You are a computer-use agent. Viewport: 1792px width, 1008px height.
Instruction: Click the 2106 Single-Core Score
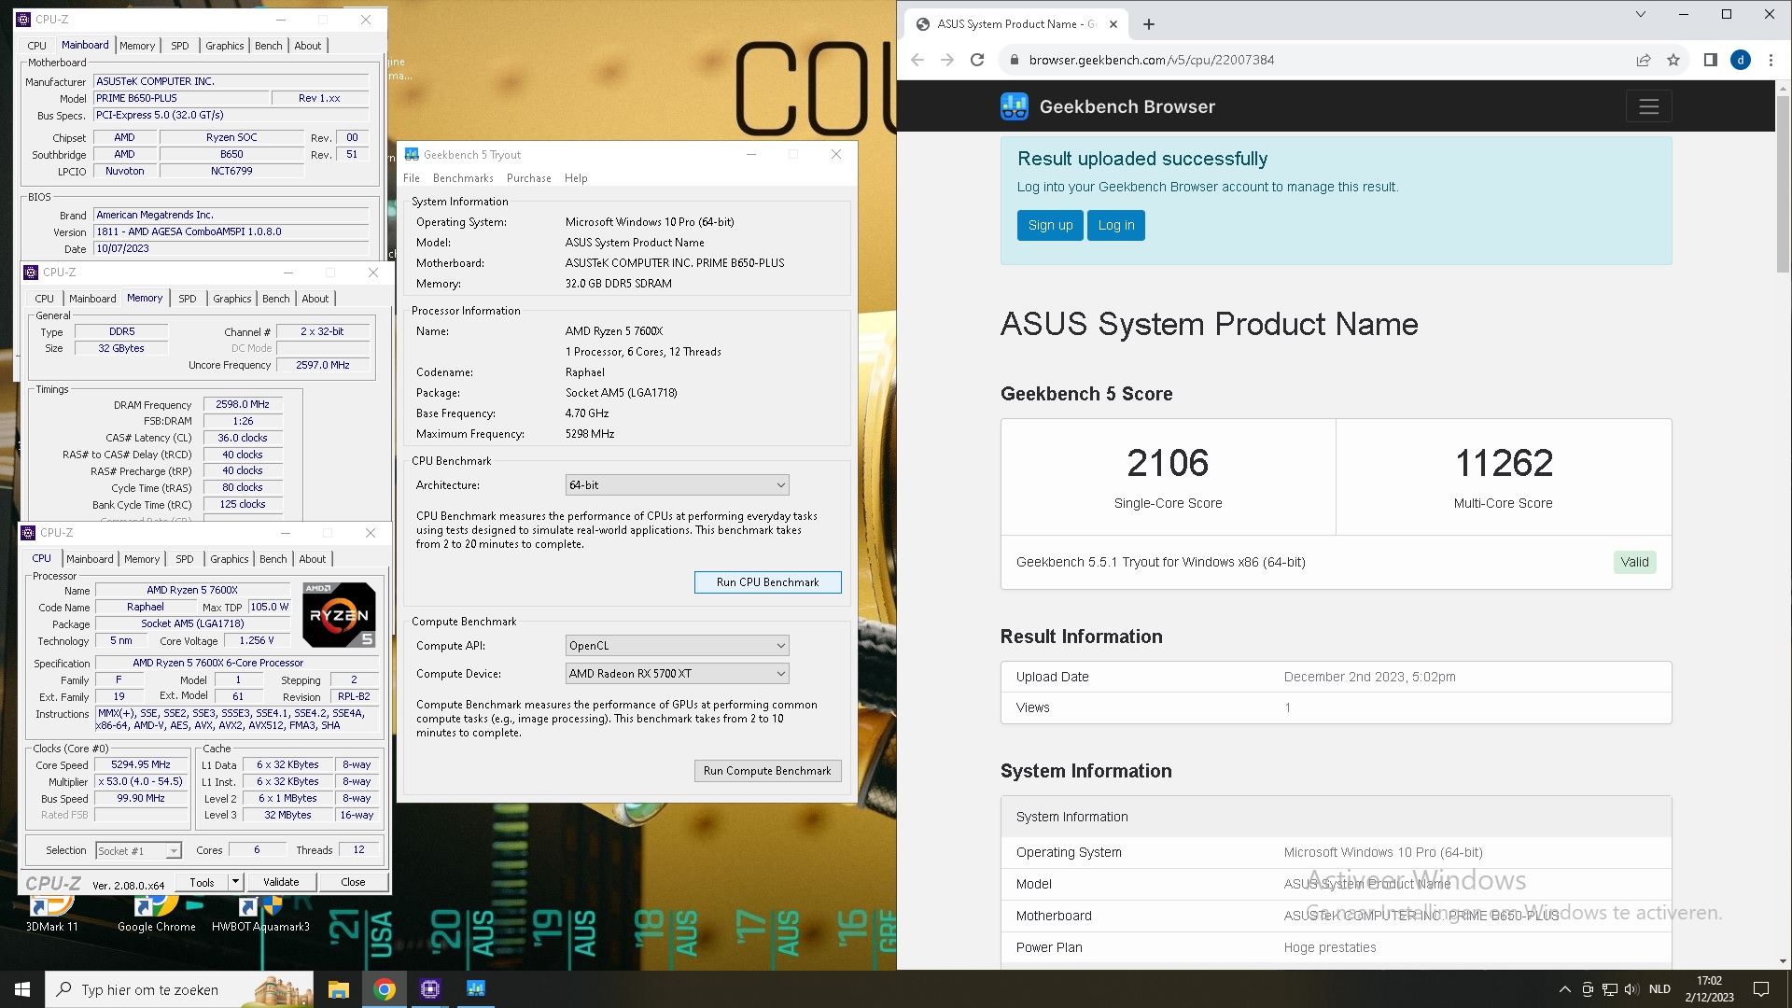point(1168,463)
